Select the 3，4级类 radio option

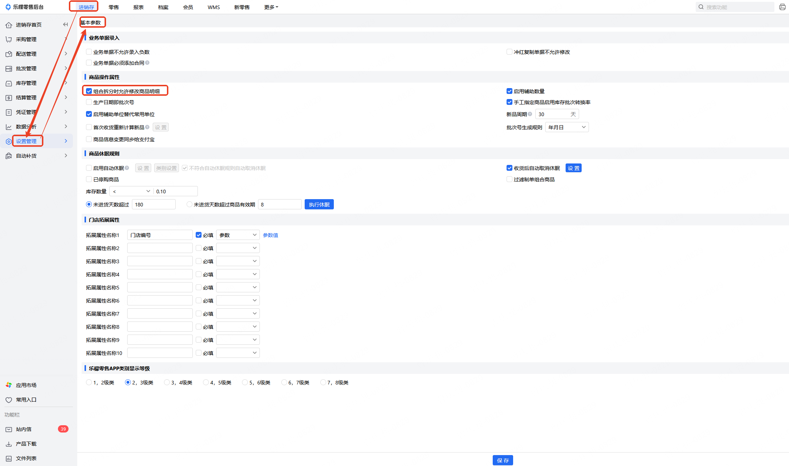click(167, 382)
